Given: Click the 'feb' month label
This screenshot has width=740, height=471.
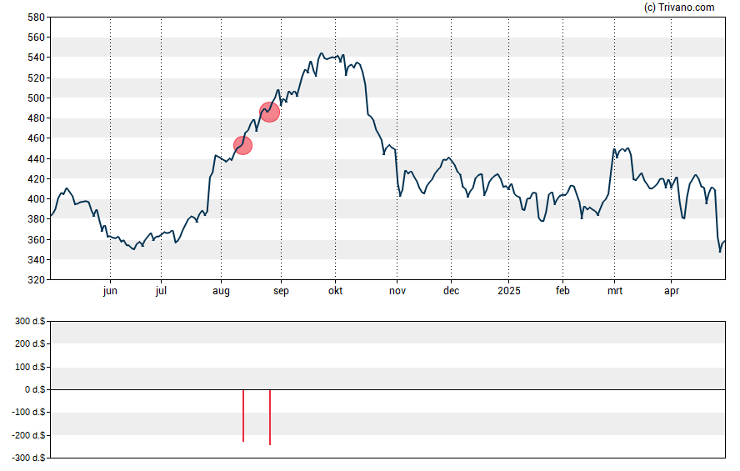Looking at the screenshot, I should click(562, 291).
